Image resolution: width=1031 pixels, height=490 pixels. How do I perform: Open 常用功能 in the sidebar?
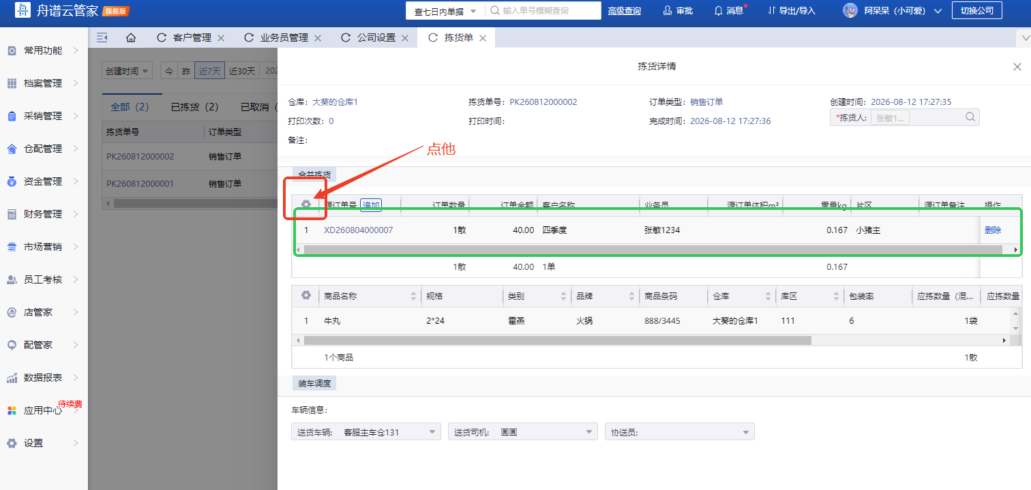pyautogui.click(x=44, y=50)
